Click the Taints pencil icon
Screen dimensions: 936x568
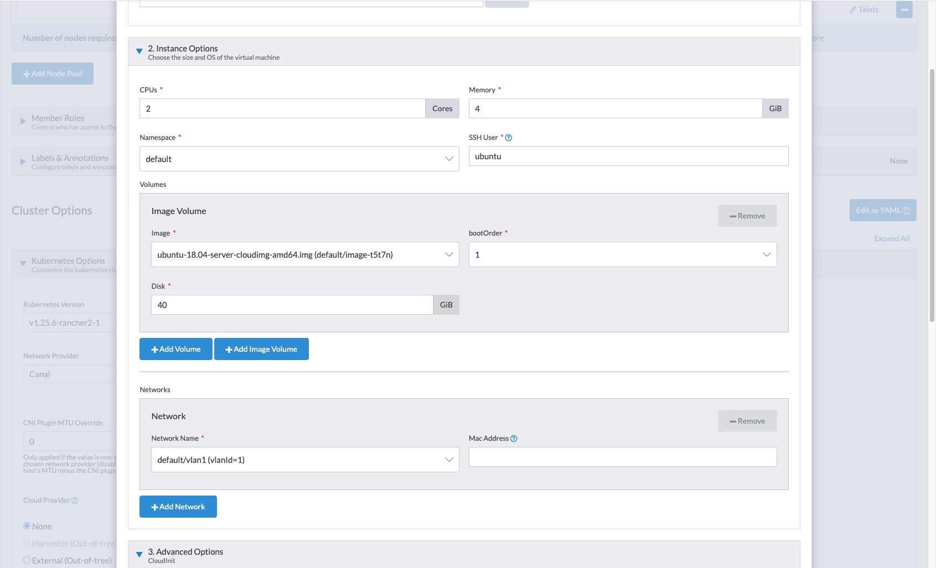click(853, 9)
